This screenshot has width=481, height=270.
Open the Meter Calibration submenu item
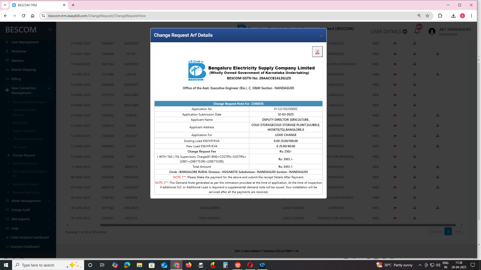(25, 131)
